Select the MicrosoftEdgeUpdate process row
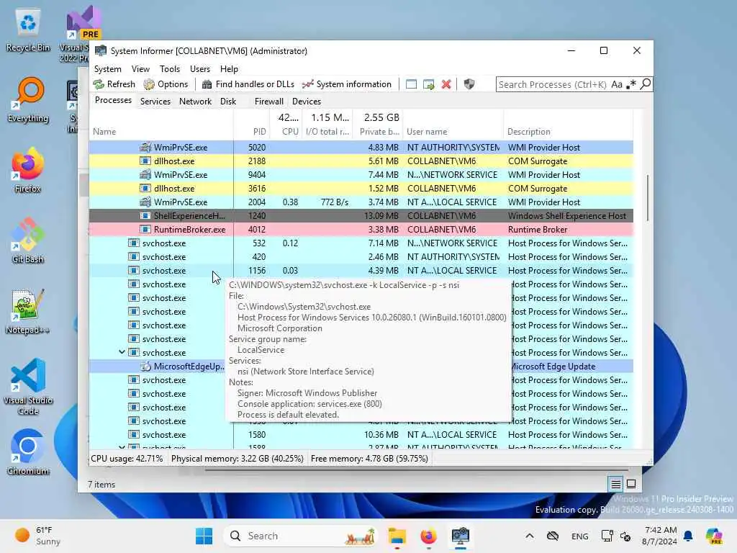Screen dimensions: 737x553 coord(361,367)
